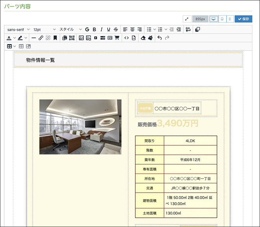
Task: Select the office room property photo
Action: pos(80,127)
